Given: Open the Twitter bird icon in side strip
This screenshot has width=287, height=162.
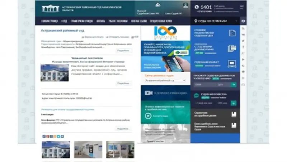Looking at the screenshot, I should pos(243,41).
